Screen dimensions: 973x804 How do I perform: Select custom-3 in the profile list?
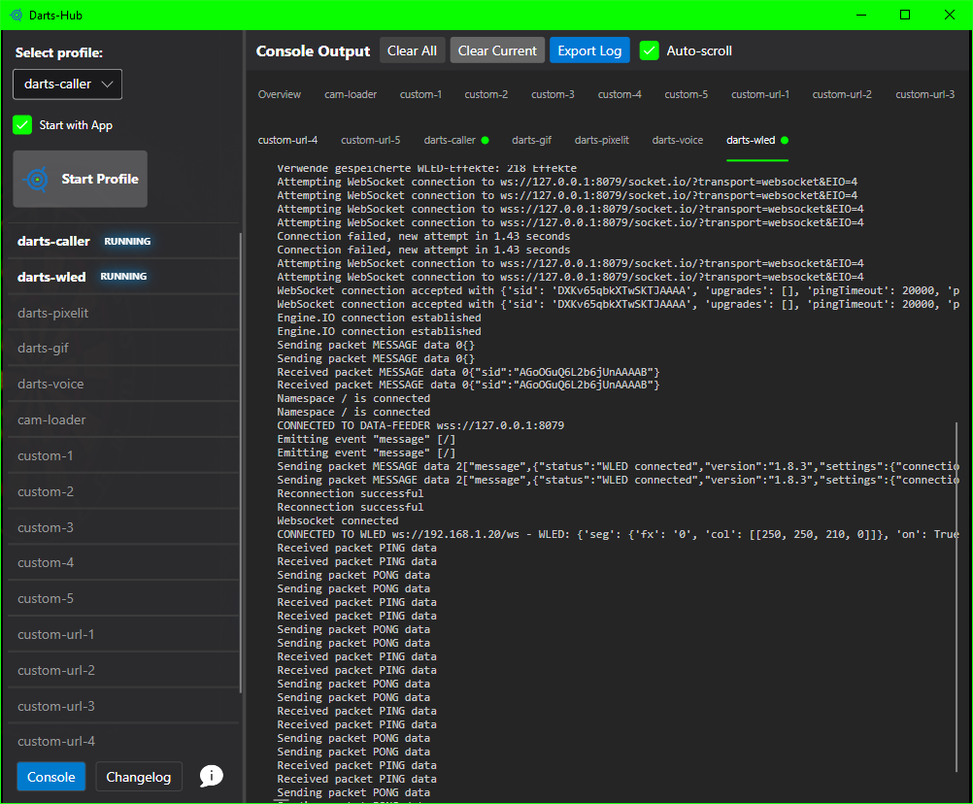click(123, 527)
